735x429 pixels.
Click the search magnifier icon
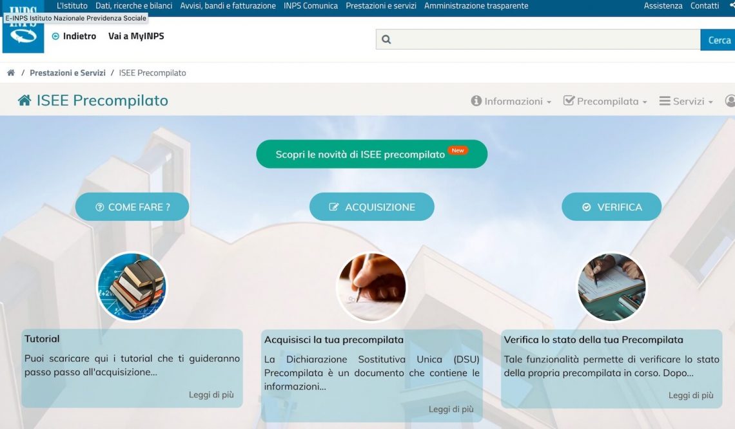coord(386,39)
